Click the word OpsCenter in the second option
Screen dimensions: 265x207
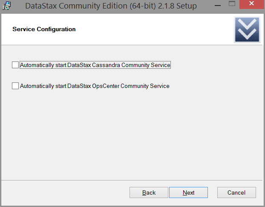(x=106, y=86)
